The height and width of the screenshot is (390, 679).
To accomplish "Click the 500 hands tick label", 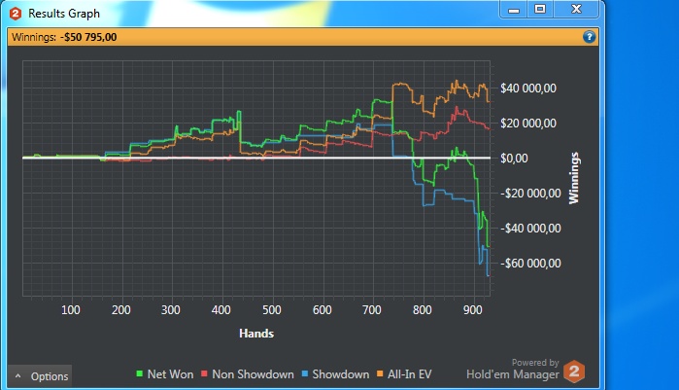I will [x=272, y=310].
